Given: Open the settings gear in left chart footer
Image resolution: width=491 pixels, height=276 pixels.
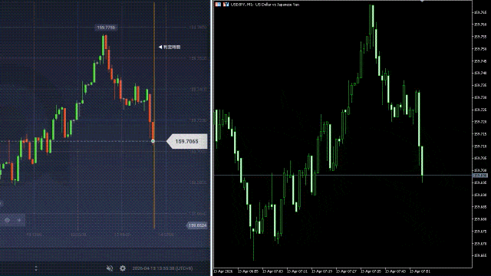Looking at the screenshot, I should [123, 268].
